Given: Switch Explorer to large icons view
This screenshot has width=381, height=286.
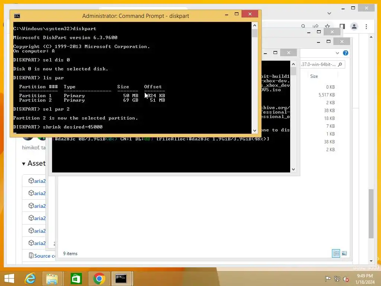Looking at the screenshot, I should (344, 253).
